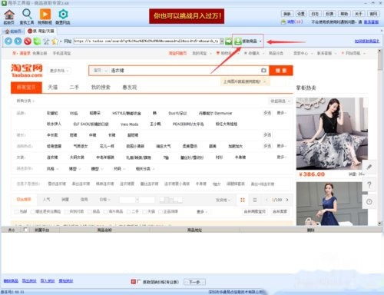Tick the first filter checkbox in Taobao filter row
The width and height of the screenshot is (384, 295).
[x=17, y=211]
